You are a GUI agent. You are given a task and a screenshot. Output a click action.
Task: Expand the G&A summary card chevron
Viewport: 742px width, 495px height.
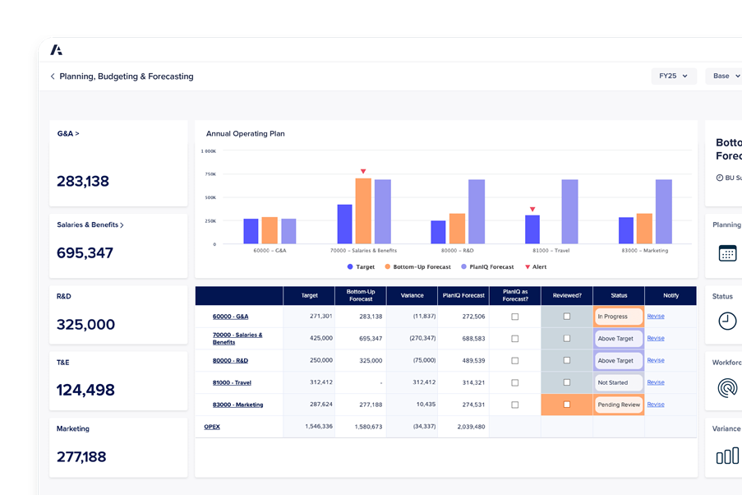(x=78, y=133)
